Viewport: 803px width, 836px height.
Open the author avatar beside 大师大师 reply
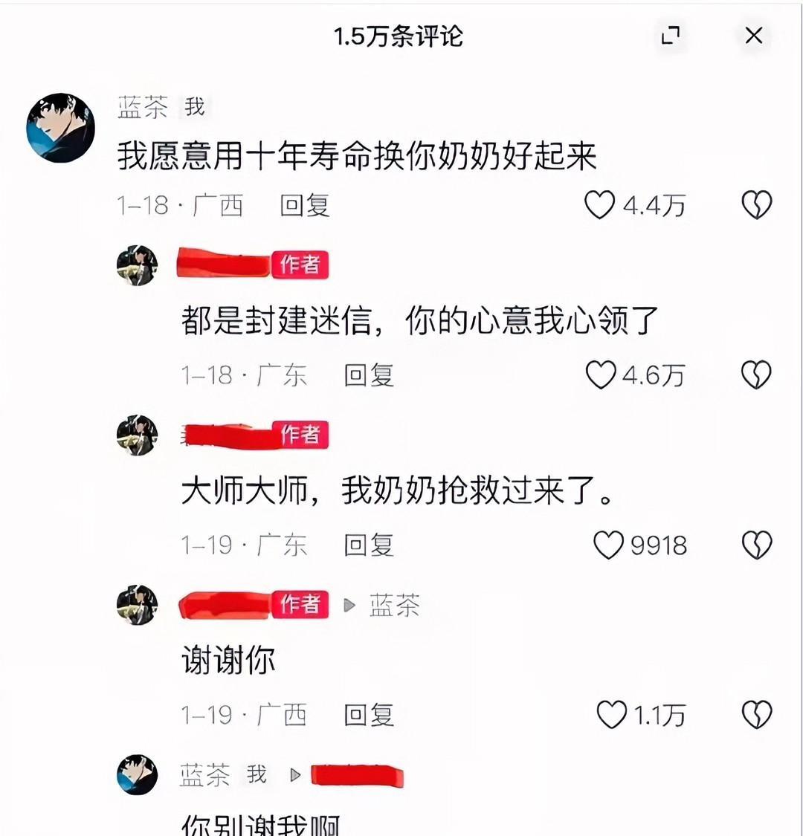coord(137,435)
